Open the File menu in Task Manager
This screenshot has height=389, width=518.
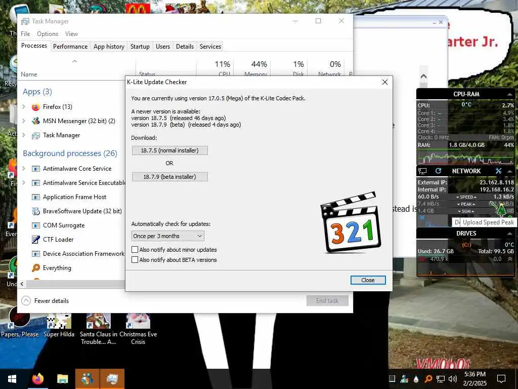click(25, 34)
